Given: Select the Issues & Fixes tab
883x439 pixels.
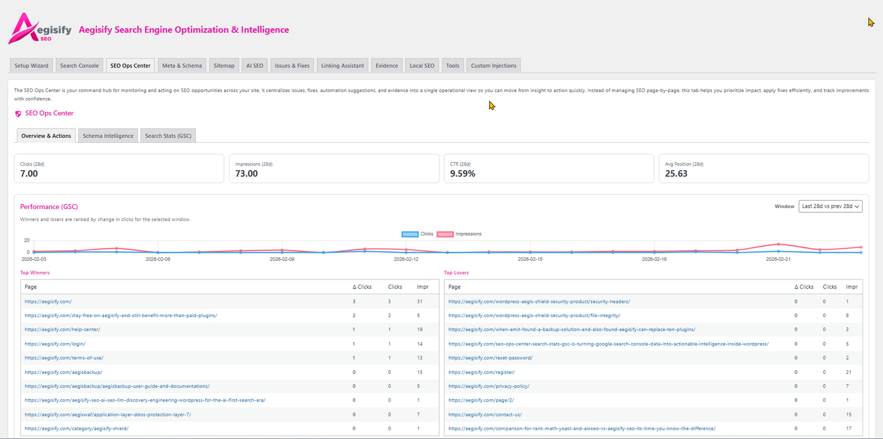Looking at the screenshot, I should 292,66.
